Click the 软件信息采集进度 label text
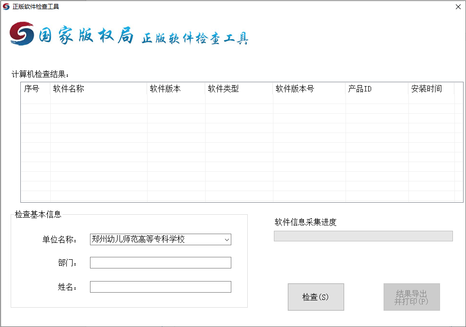This screenshot has width=466, height=327. pyautogui.click(x=305, y=222)
